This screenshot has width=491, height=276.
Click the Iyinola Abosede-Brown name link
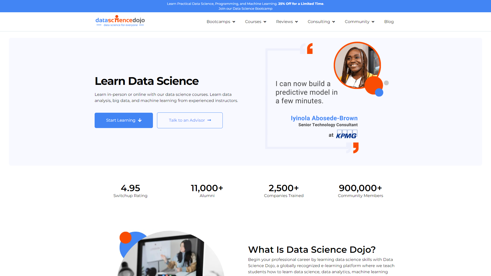coord(324,118)
